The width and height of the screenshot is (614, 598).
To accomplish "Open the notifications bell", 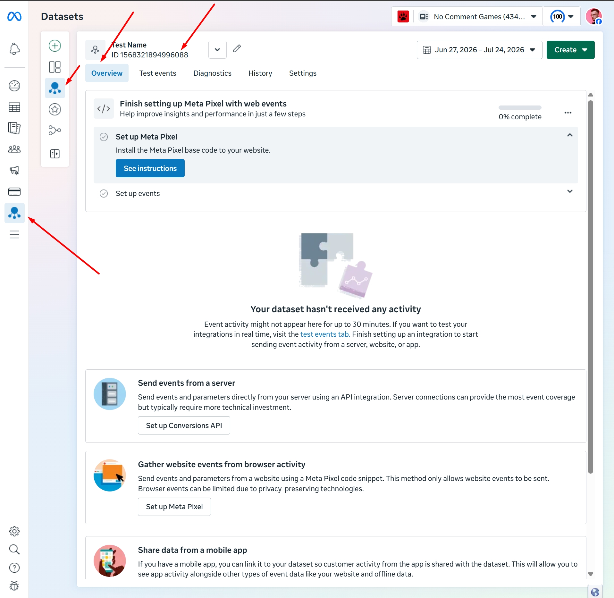I will [x=14, y=49].
